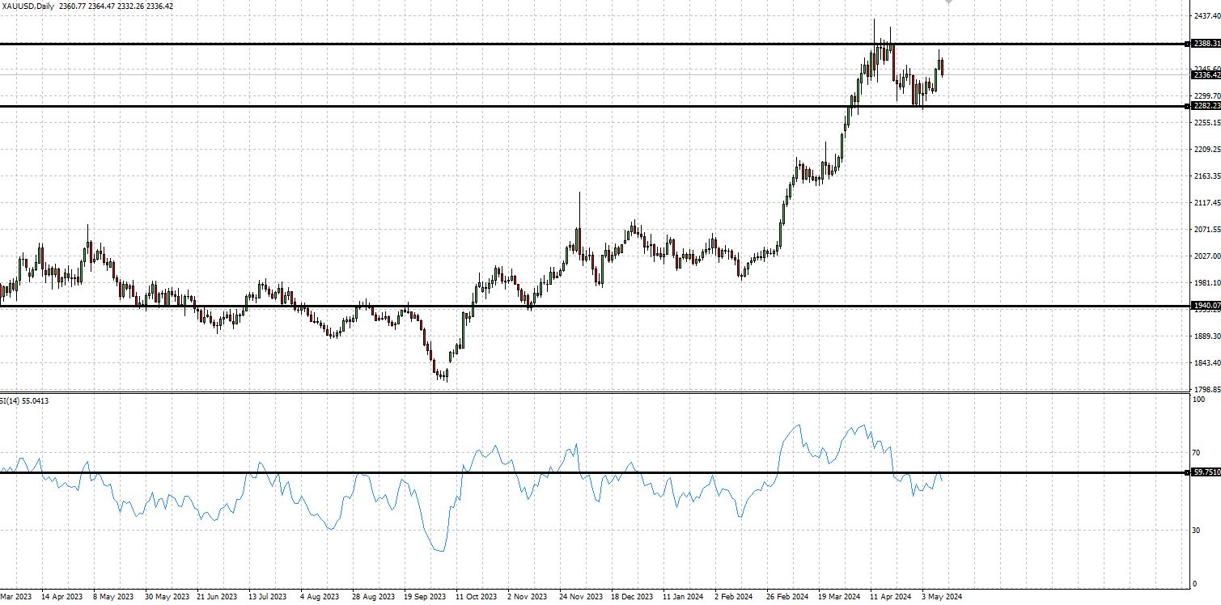Click the 3 May 2024 date label

click(942, 597)
